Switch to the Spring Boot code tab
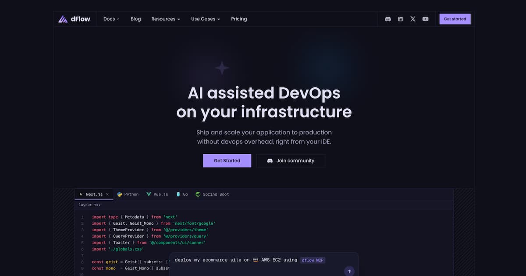 coord(212,195)
